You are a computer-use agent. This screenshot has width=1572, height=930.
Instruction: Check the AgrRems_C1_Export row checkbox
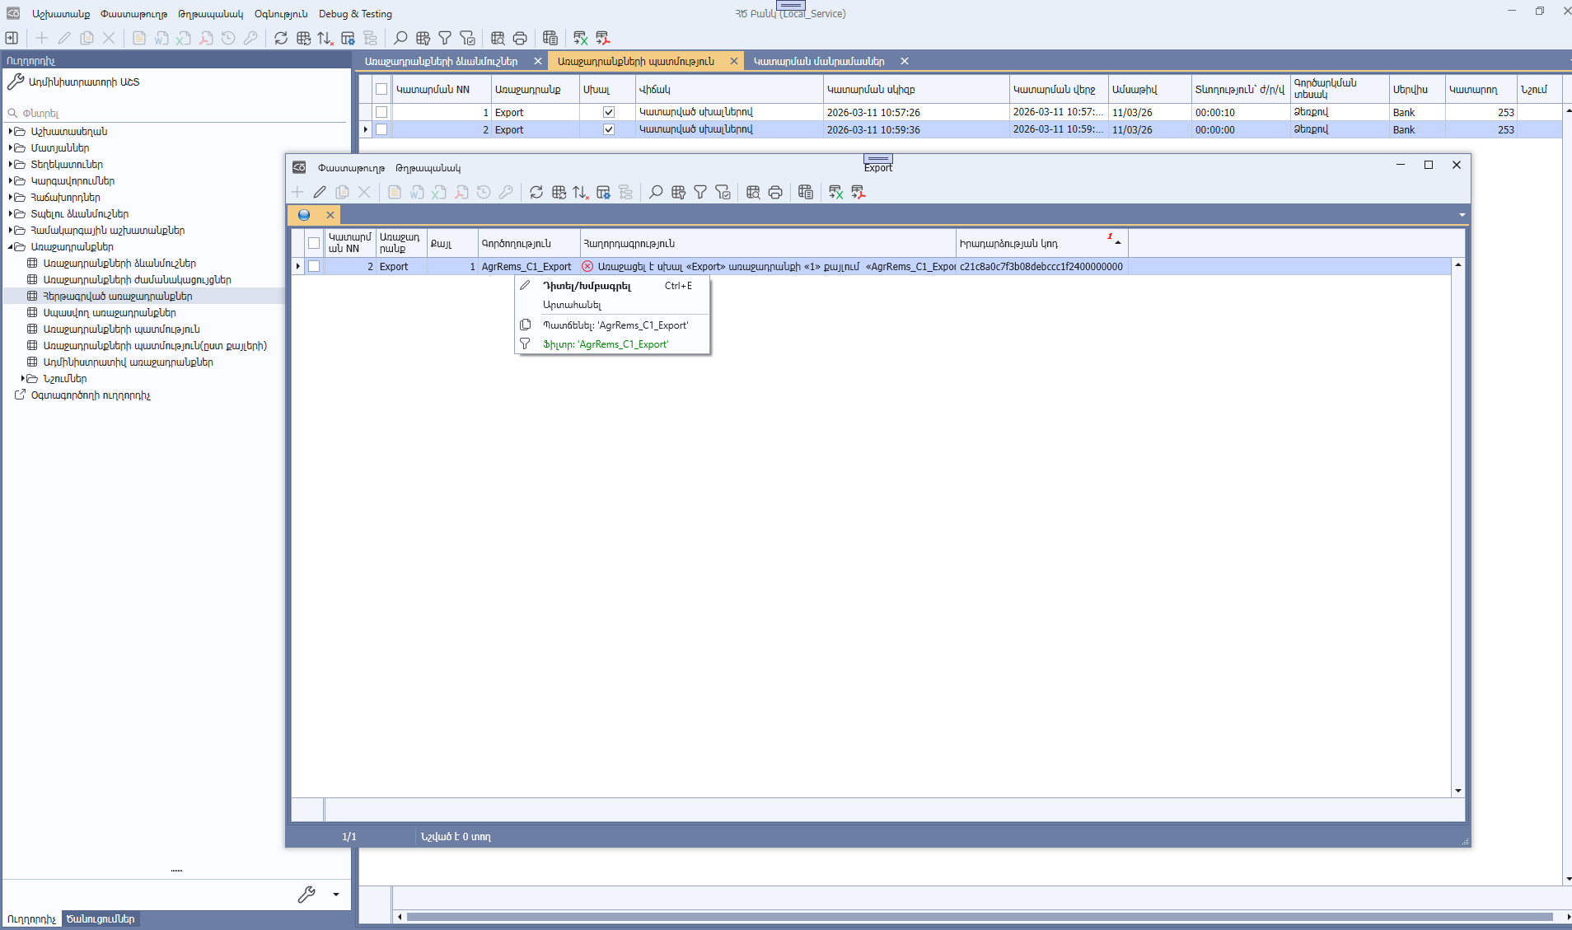pos(314,266)
